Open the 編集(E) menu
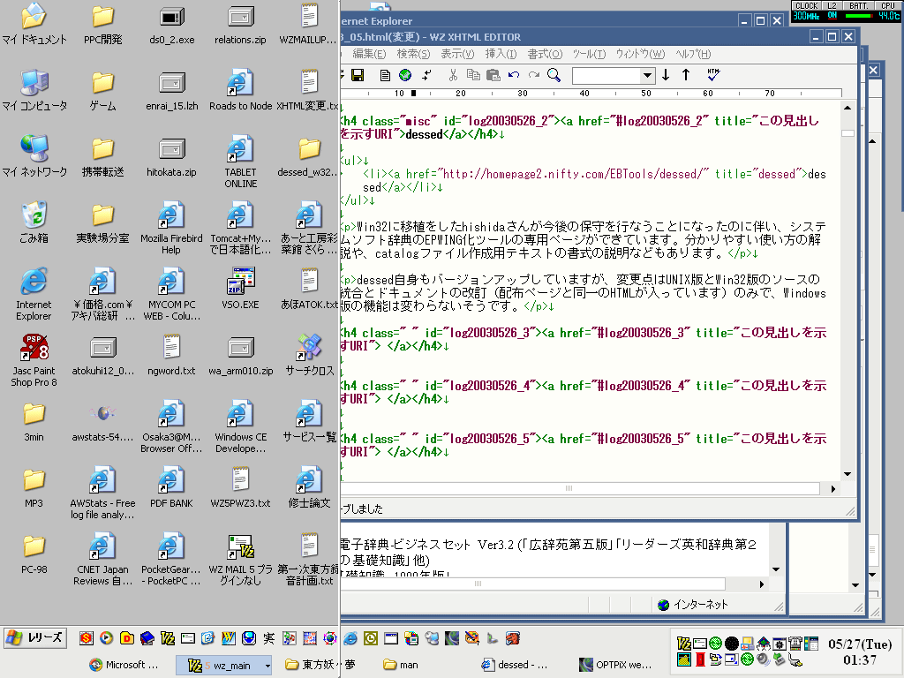This screenshot has height=678, width=904. point(369,54)
